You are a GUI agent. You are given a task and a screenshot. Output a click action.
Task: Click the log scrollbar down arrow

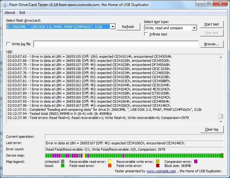(x=221, y=121)
